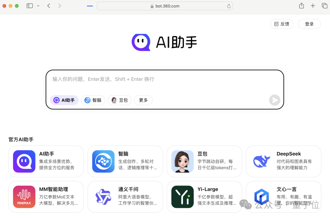Select the 豆包 avatar icon
The width and height of the screenshot is (330, 218).
[x=182, y=161]
